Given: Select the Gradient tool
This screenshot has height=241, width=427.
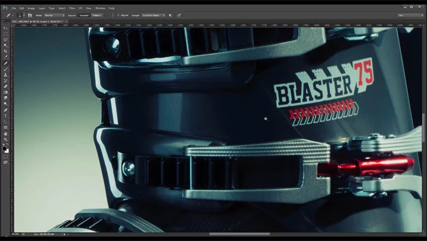Looking at the screenshot, I should 5,92.
